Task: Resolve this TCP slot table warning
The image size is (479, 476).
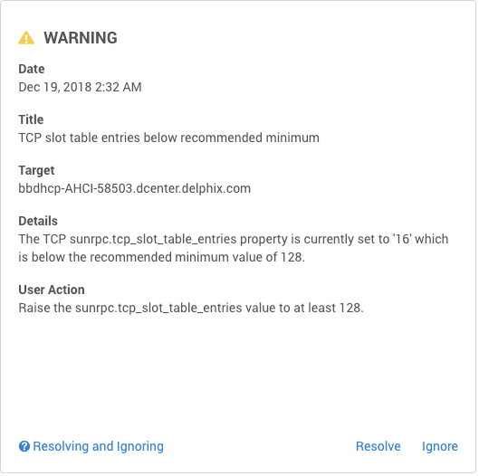Action: point(378,446)
